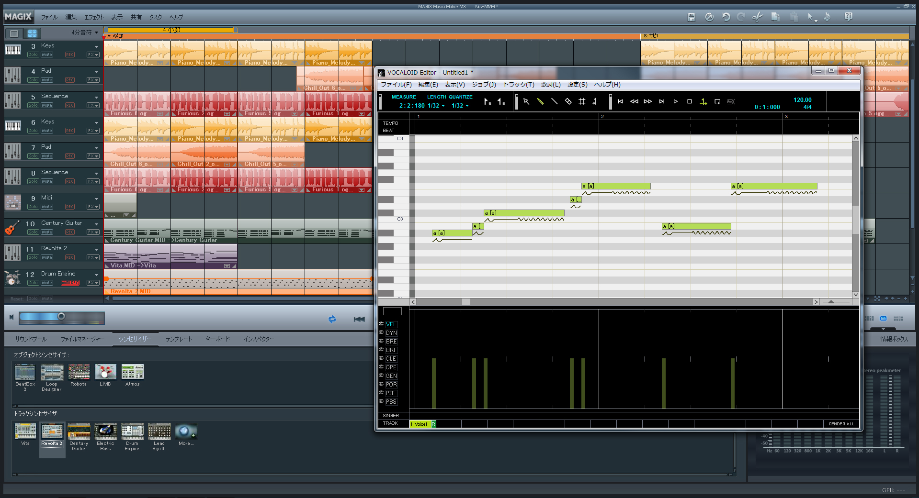Toggle Solo on track 9 Midi
This screenshot has width=919, height=498.
coord(33,207)
